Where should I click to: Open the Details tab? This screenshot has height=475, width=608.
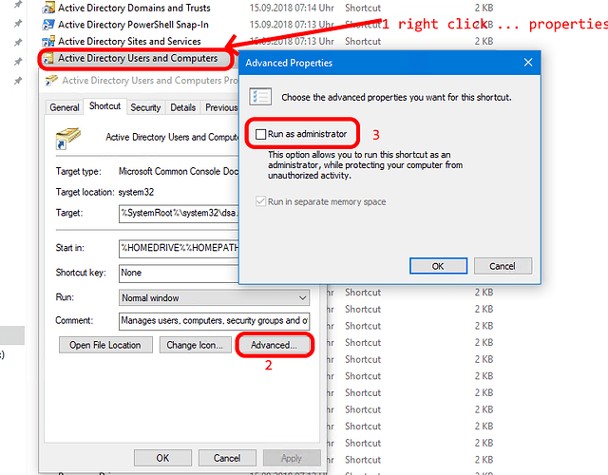click(x=182, y=107)
